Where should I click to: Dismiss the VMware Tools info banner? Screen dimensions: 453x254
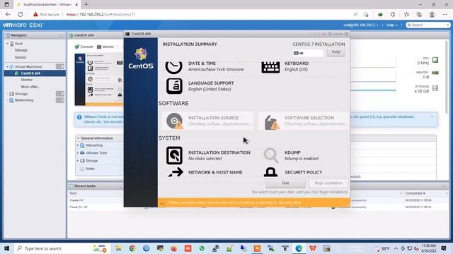point(432,116)
